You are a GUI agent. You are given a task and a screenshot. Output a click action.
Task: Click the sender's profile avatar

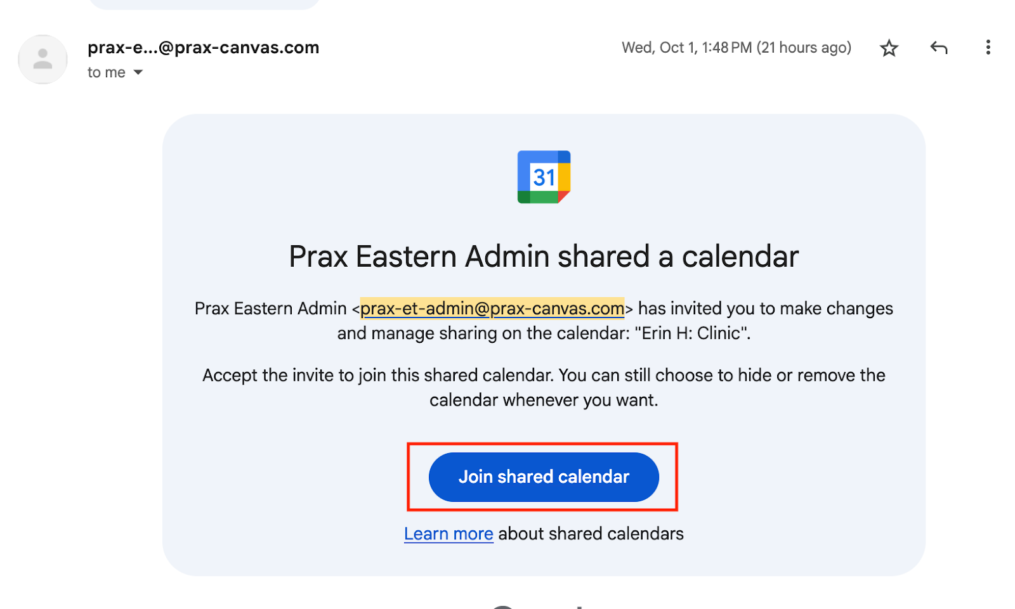point(43,60)
